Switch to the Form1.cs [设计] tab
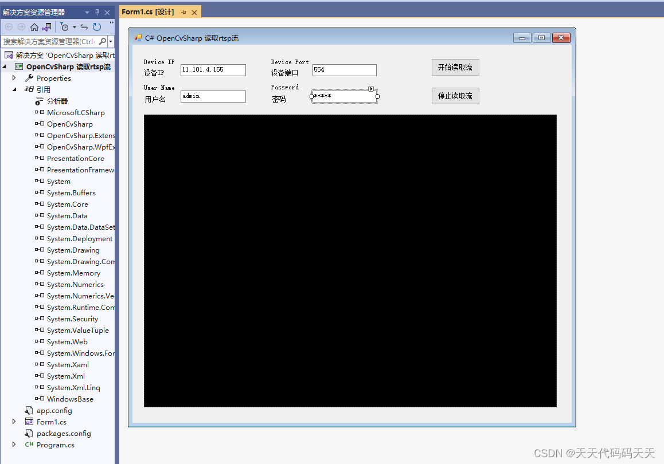 click(148, 12)
